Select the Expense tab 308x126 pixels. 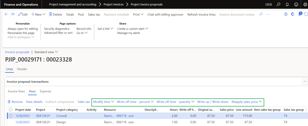46,91
